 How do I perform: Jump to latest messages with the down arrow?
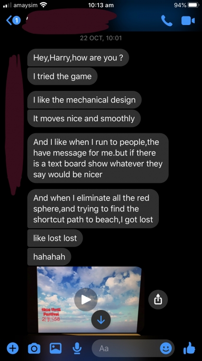(x=101, y=320)
